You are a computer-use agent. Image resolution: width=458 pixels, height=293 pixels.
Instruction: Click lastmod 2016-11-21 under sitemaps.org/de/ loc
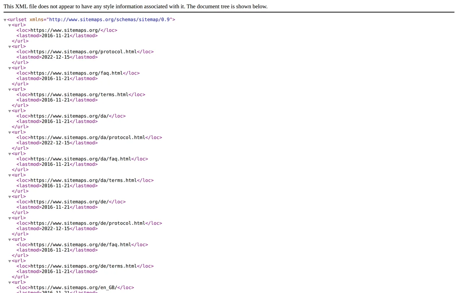point(55,207)
